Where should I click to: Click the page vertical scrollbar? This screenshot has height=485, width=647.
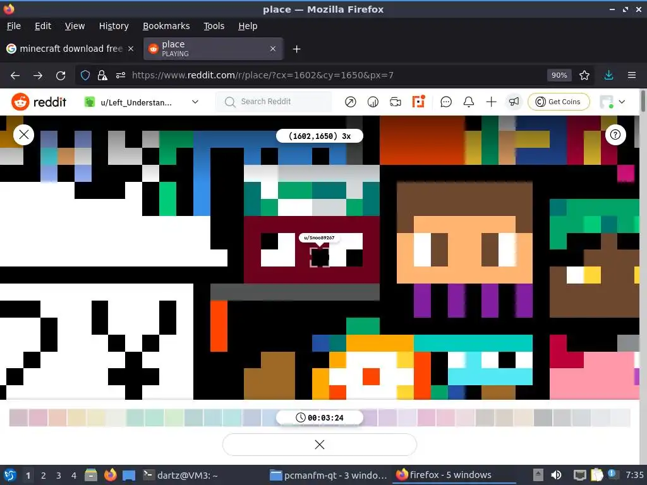coord(643,102)
